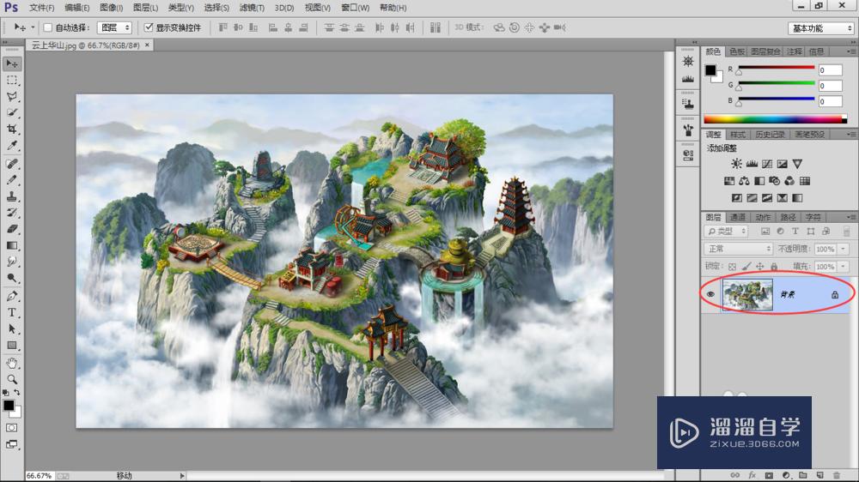Click the Channel Mixer adjustment icon

pyautogui.click(x=789, y=181)
